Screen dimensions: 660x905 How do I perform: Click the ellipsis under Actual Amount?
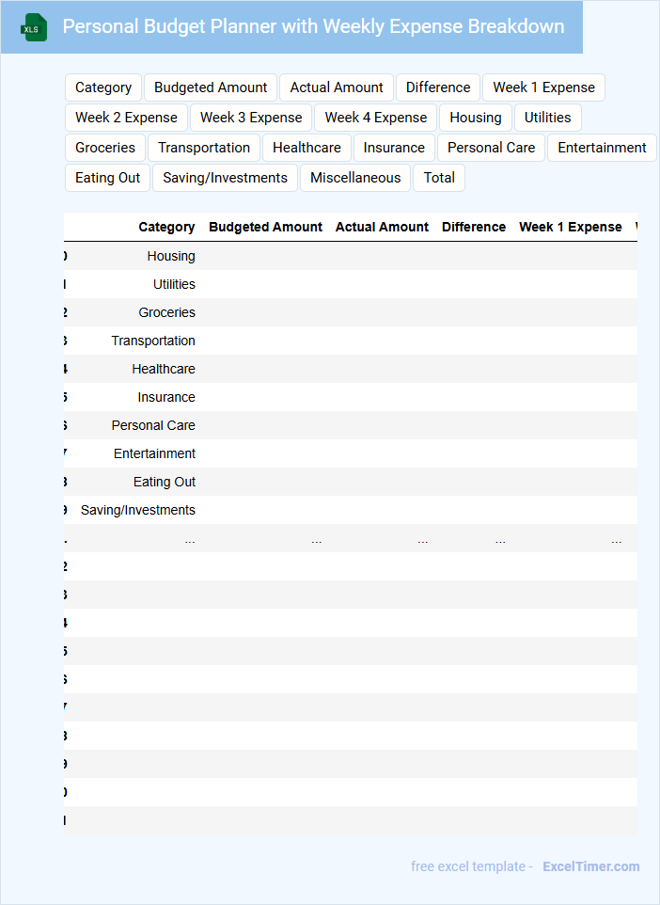pos(422,541)
